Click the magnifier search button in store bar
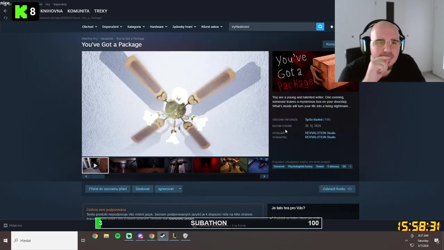The height and width of the screenshot is (250, 444). click(320, 27)
